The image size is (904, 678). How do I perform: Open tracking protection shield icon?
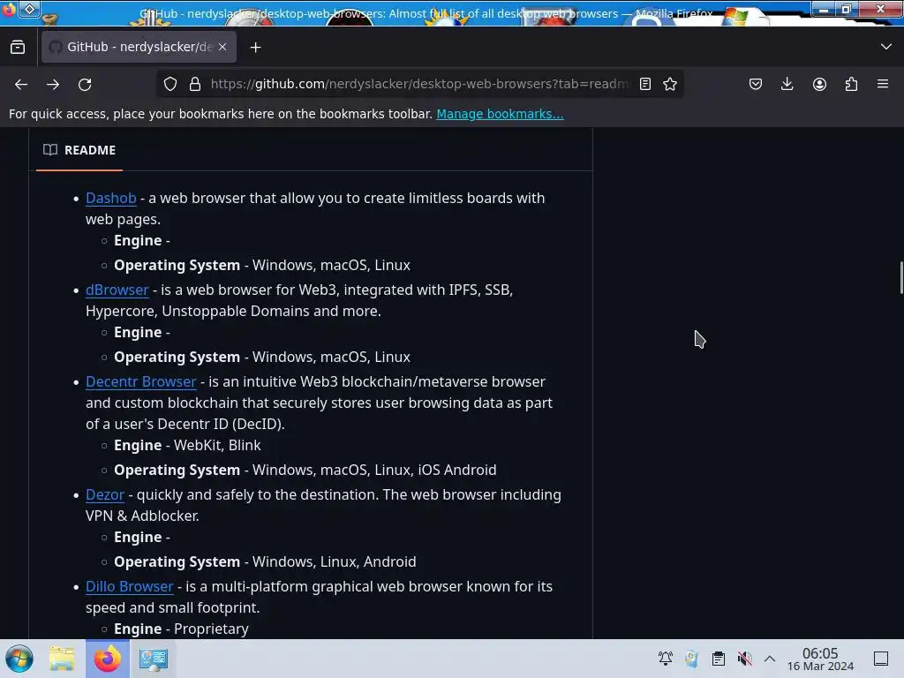click(170, 84)
